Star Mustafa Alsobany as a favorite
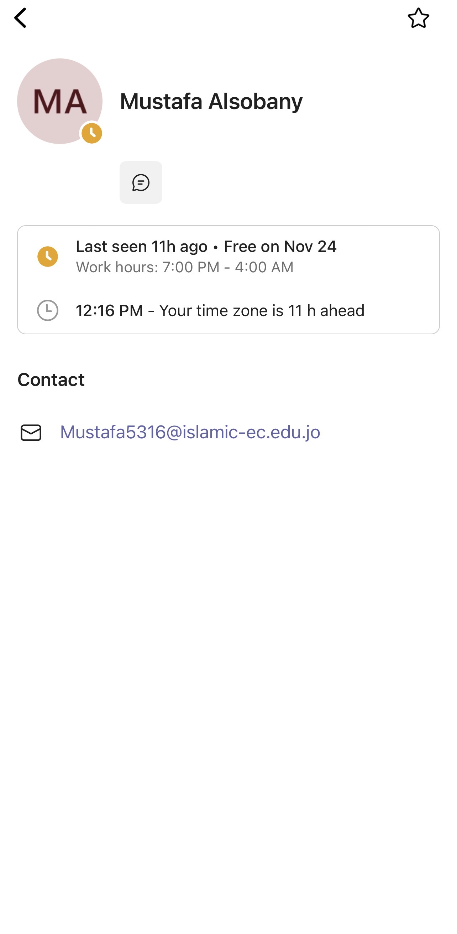457x934 pixels. click(418, 18)
